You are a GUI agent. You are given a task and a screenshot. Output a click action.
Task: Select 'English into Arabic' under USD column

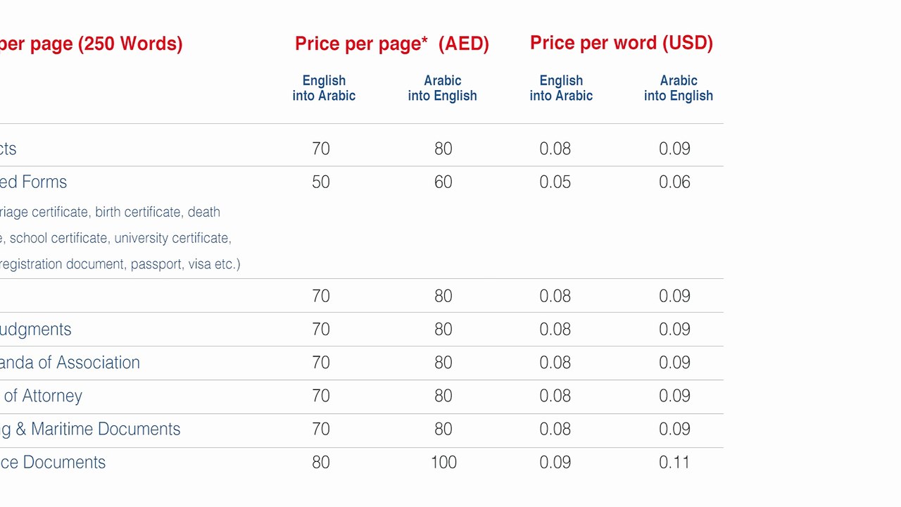click(561, 88)
